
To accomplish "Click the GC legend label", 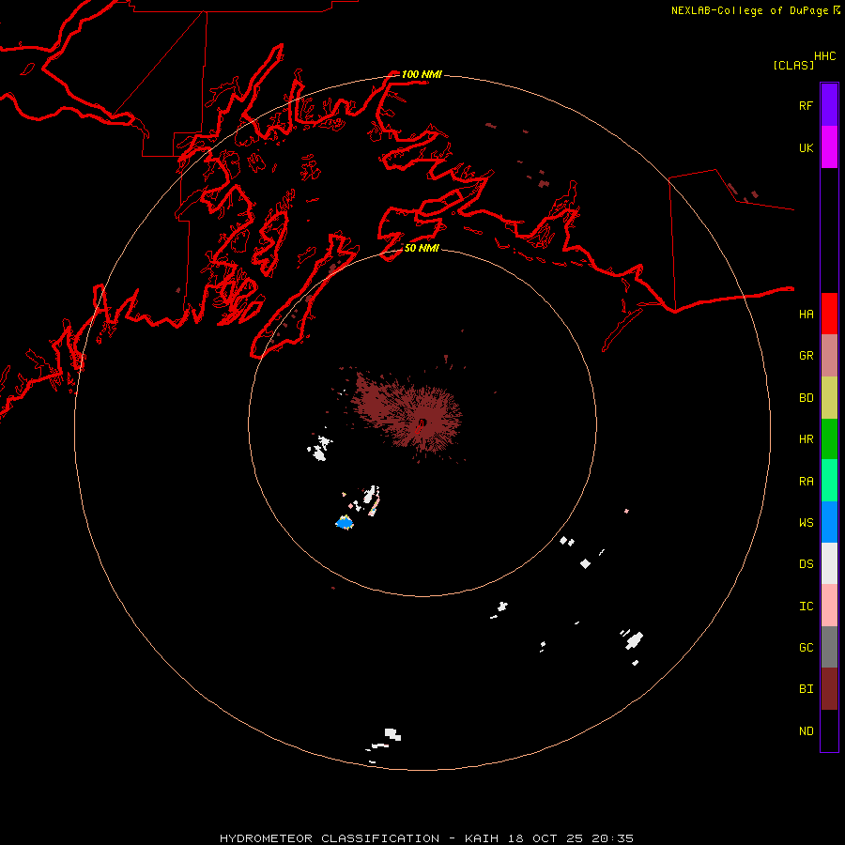I will [806, 647].
